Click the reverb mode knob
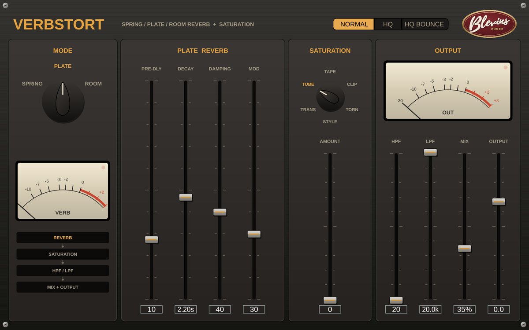 point(63,102)
